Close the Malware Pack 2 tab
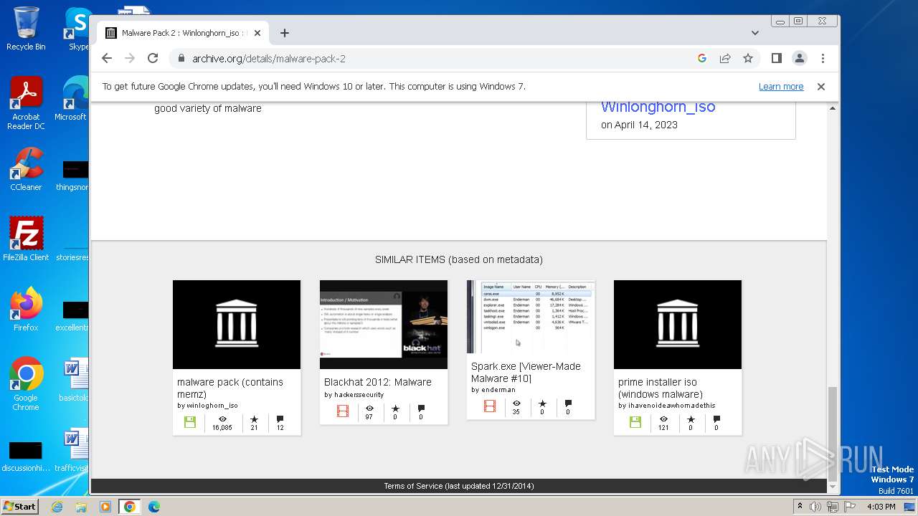The image size is (918, 516). 257,33
